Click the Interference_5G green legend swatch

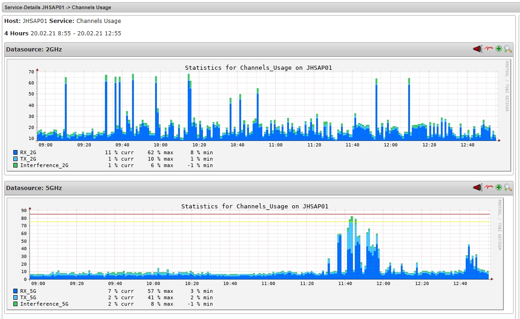(16, 304)
